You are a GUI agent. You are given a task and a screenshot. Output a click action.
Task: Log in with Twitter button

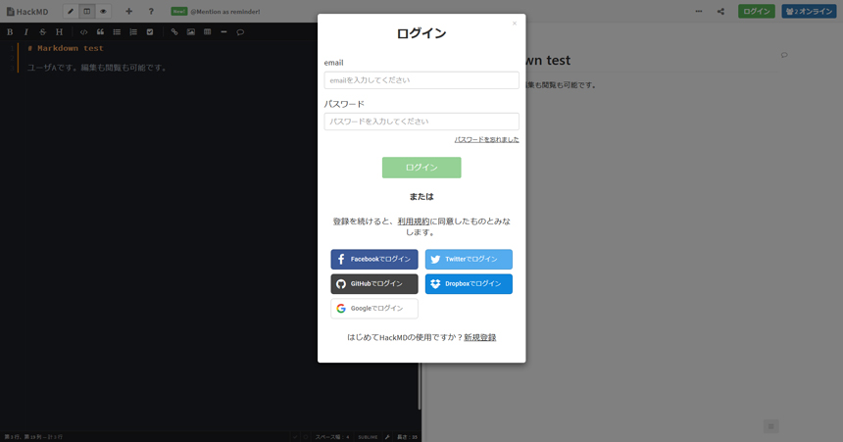click(469, 259)
